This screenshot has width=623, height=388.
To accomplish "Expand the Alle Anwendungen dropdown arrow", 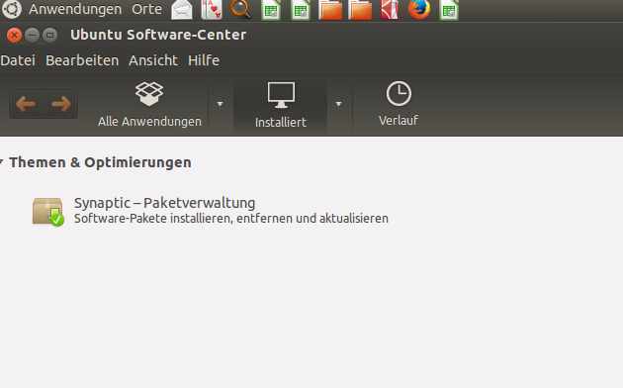I will [x=220, y=104].
